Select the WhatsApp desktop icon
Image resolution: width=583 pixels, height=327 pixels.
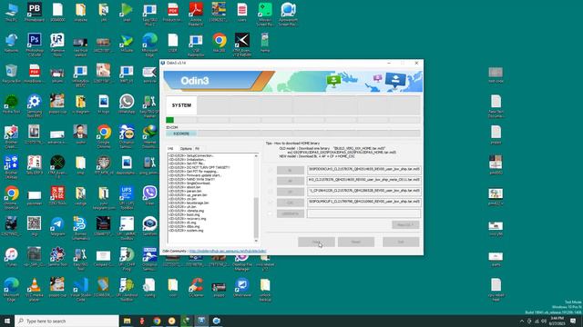(x=127, y=104)
